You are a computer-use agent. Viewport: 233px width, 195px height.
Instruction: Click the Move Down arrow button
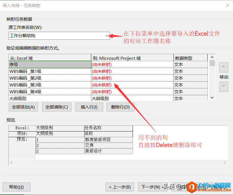tap(224, 86)
